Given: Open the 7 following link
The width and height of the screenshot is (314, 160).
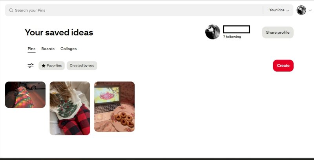Looking at the screenshot, I should [232, 37].
